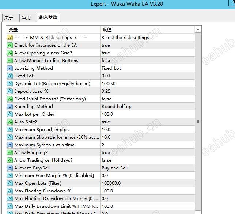The width and height of the screenshot is (235, 214).
Task: Click the icon of Max Floating Drawdown in Money
Action: click(x=10, y=199)
